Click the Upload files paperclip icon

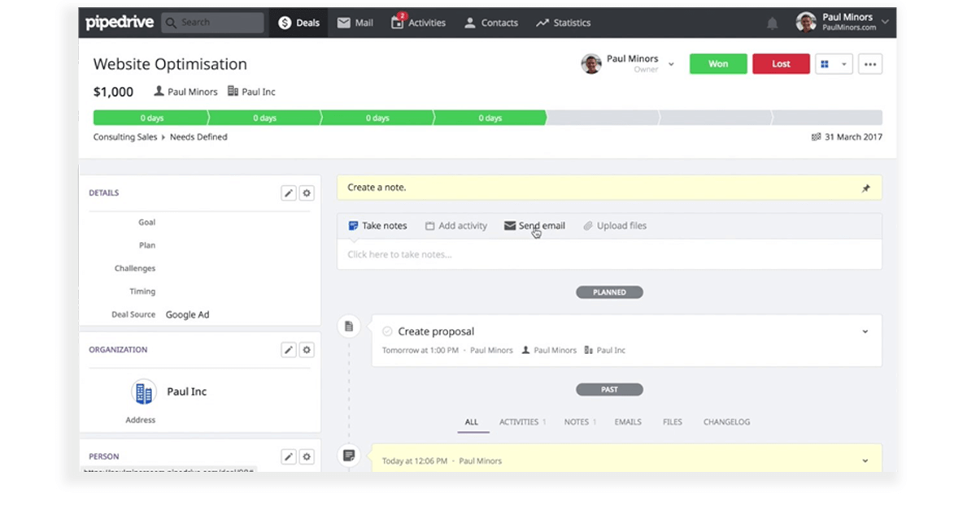point(587,226)
